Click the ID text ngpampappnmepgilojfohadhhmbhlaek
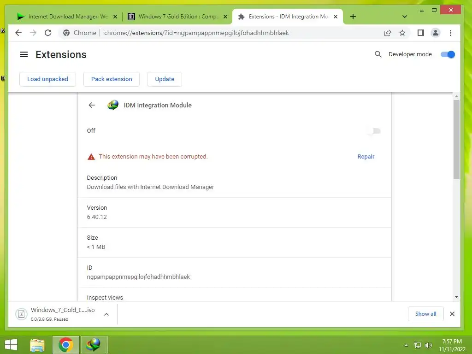This screenshot has width=472, height=354. coord(138,277)
